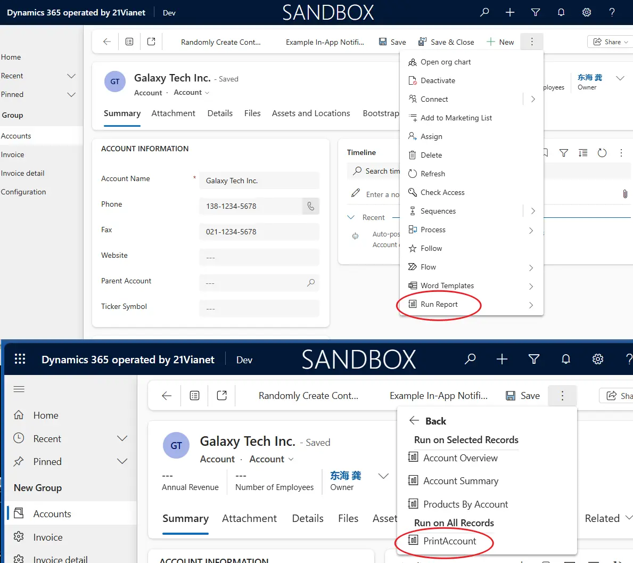This screenshot has width=633, height=563.
Task: Click the Timeline vertical three-dot options icon
Action: (x=621, y=153)
